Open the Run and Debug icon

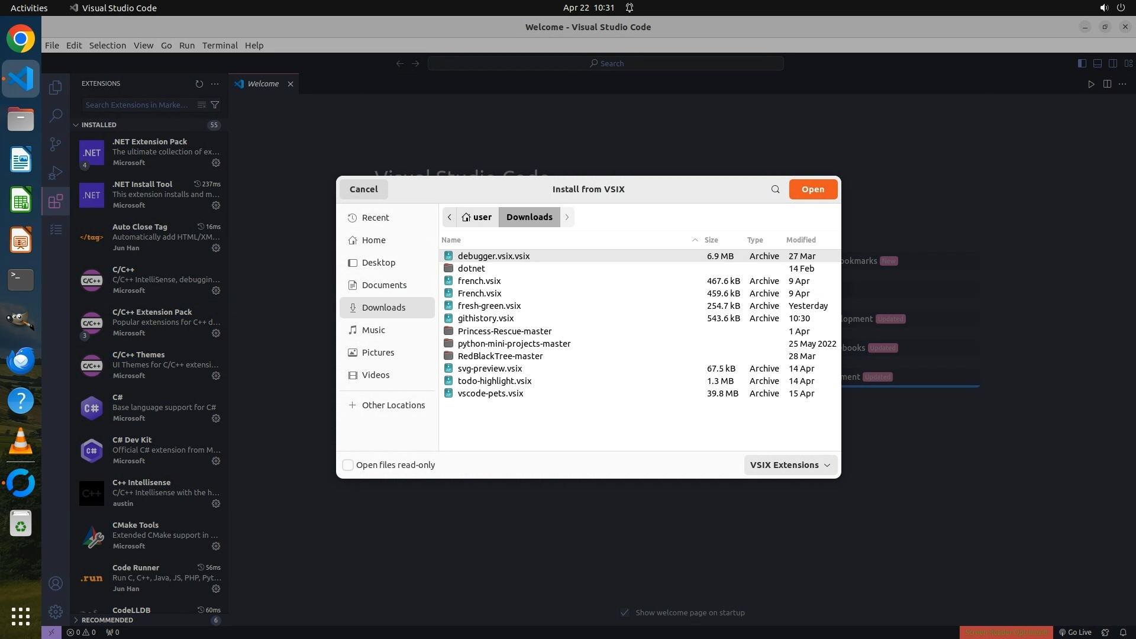(x=56, y=172)
